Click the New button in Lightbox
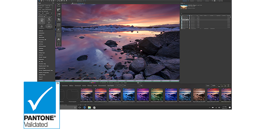The height and width of the screenshot is (129, 269). click(208, 85)
